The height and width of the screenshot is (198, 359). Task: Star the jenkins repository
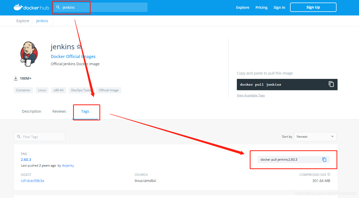click(79, 47)
